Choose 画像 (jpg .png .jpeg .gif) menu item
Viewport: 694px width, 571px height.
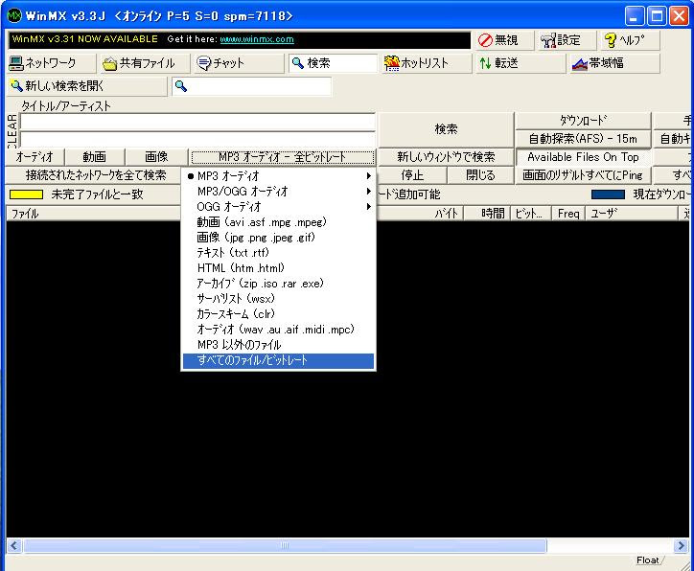click(278, 238)
